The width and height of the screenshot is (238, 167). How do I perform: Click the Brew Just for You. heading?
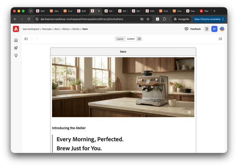pyautogui.click(x=79, y=148)
